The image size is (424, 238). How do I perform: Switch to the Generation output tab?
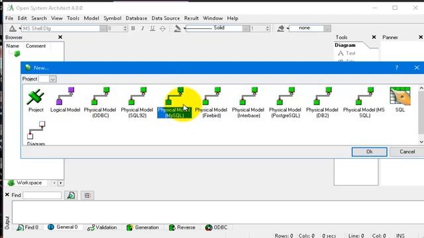coord(143,227)
